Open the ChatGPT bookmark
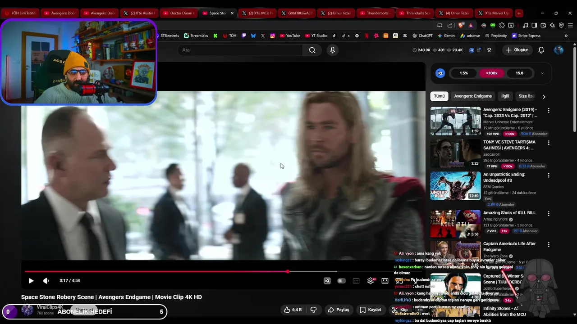 point(422,36)
